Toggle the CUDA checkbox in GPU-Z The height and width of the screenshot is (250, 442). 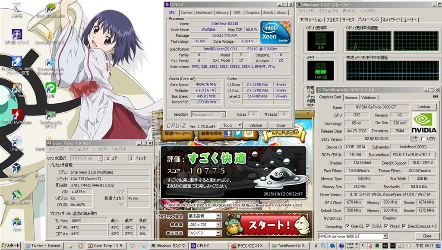point(368,226)
